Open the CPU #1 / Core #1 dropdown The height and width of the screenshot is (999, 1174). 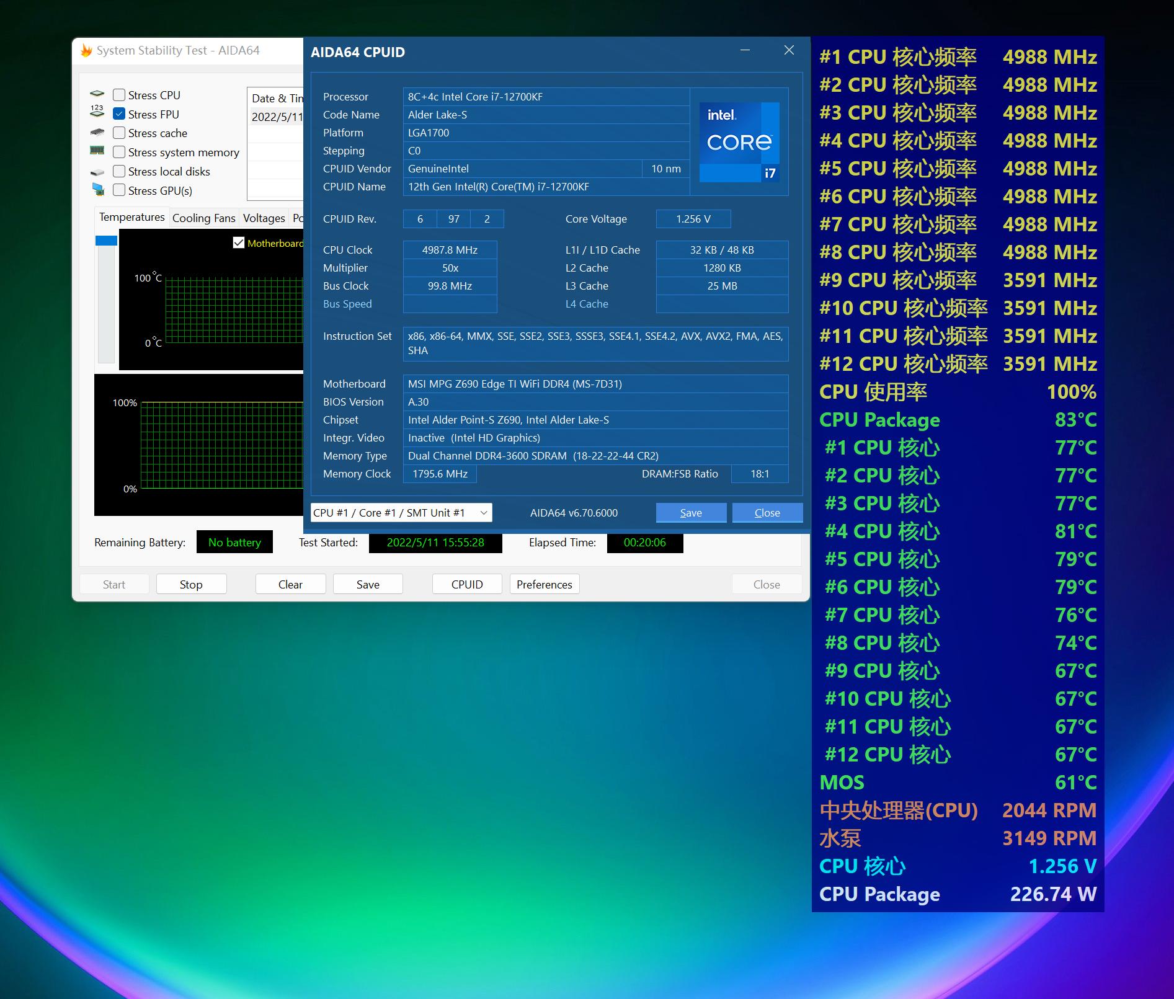[401, 513]
